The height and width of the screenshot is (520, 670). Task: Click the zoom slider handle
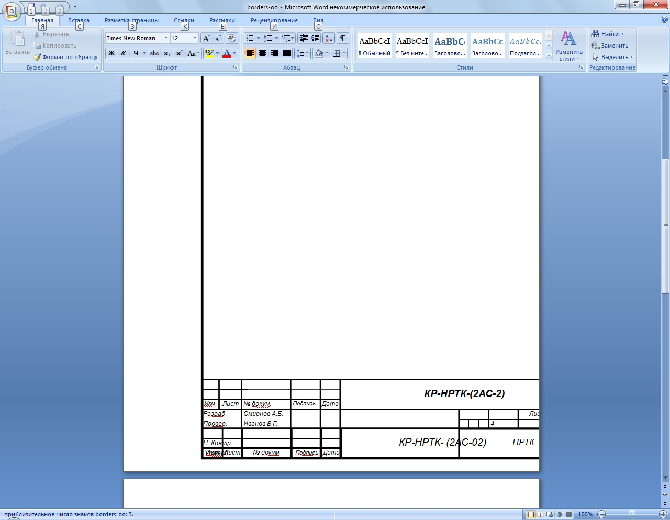(x=632, y=514)
